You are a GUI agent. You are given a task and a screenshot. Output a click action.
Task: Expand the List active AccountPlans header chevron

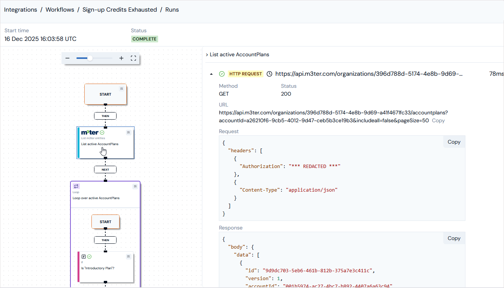pos(207,55)
